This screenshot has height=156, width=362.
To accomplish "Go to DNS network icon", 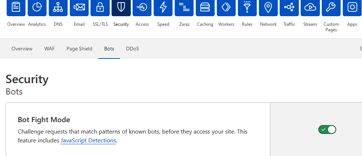I will pyautogui.click(x=58, y=7).
